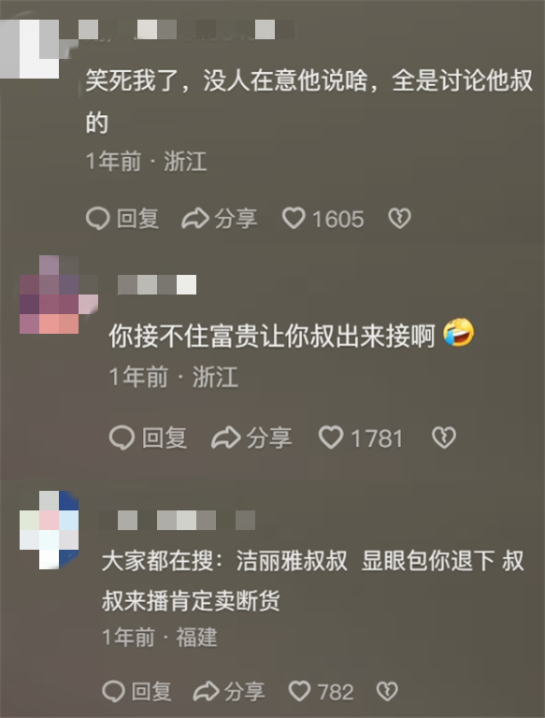Like the comment with 1605 likes
Image resolution: width=545 pixels, height=718 pixels.
294,218
